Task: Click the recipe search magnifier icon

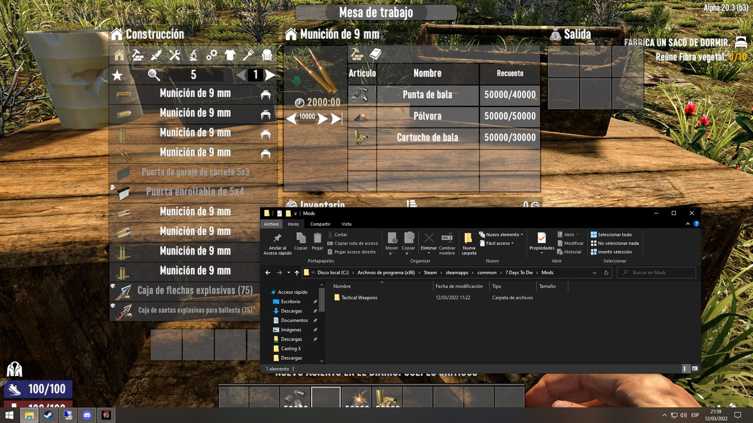Action: click(154, 75)
